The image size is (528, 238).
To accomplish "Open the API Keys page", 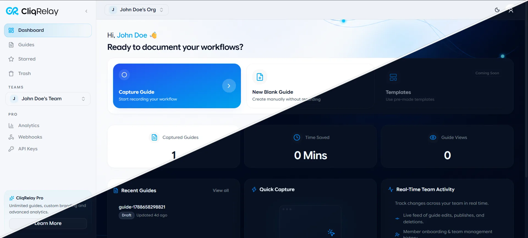I will pos(48,149).
